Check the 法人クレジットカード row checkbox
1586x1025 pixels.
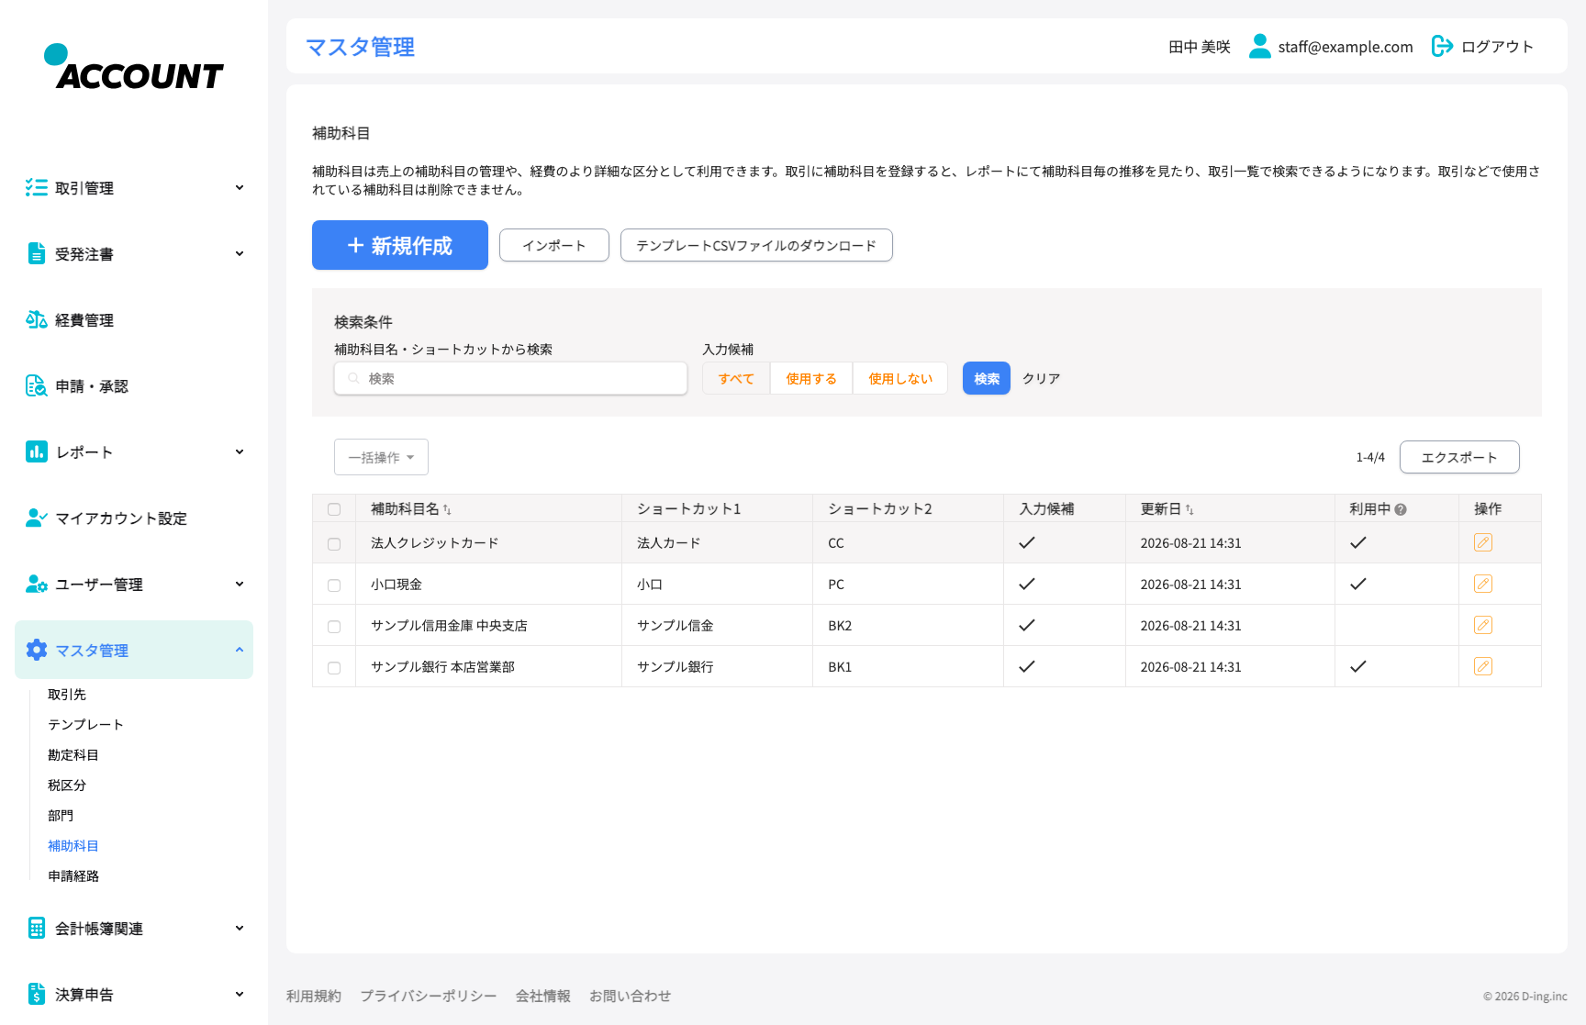(334, 544)
